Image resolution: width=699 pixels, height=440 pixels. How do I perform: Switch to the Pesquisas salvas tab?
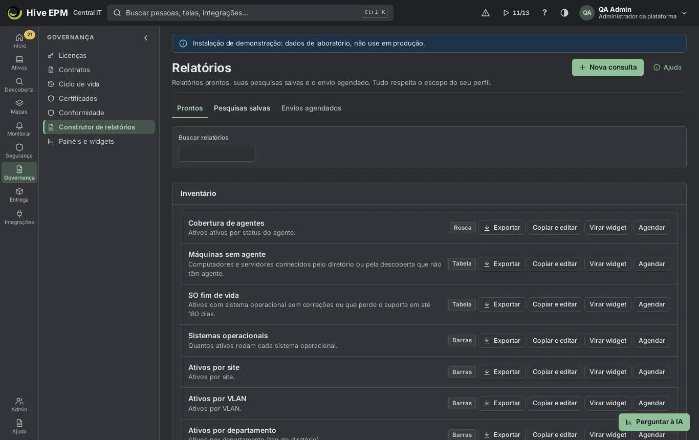click(x=242, y=108)
